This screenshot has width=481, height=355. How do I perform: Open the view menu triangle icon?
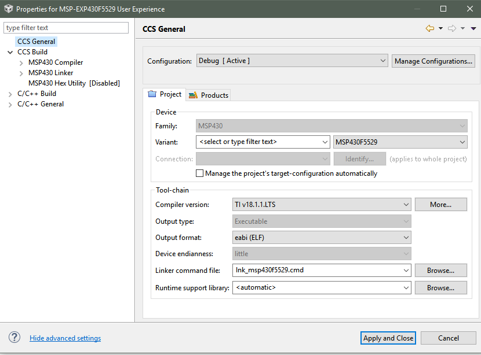click(473, 28)
